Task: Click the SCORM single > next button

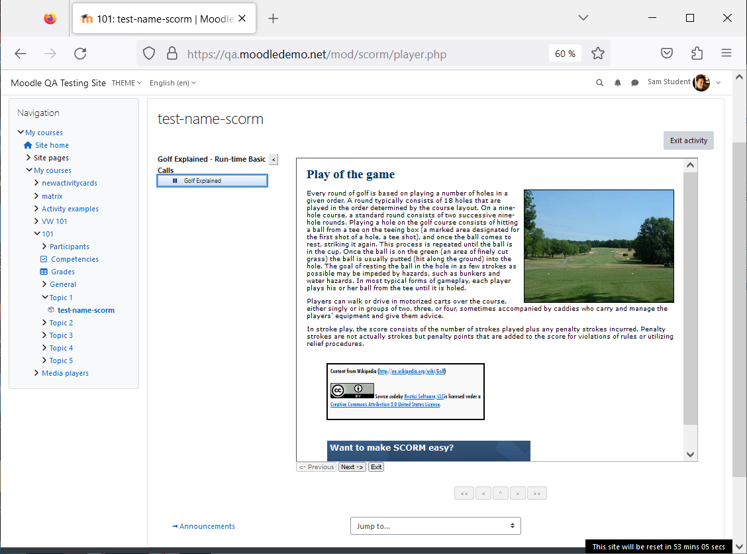Action: [517, 494]
